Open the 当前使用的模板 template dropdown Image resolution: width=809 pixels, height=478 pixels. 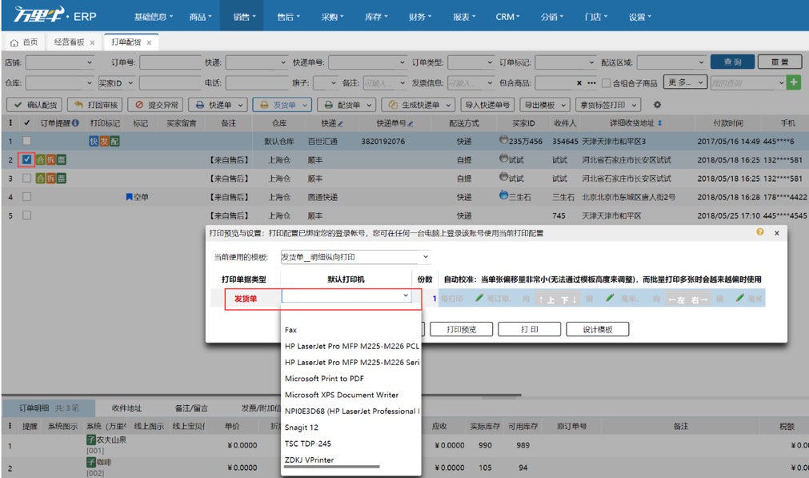[355, 257]
